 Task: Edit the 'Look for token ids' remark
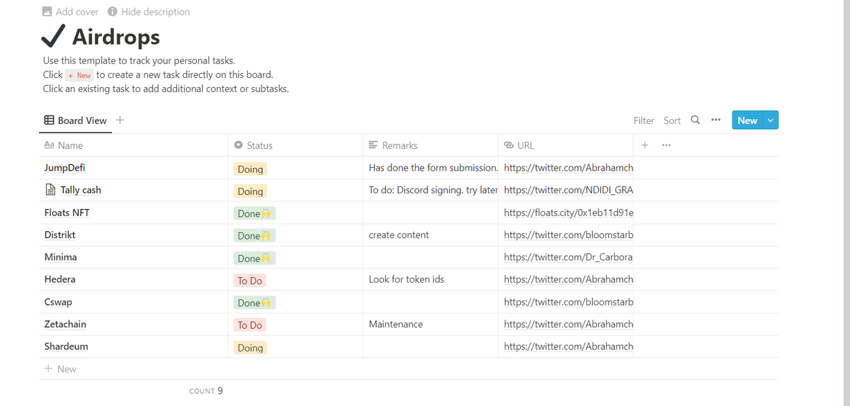(407, 279)
